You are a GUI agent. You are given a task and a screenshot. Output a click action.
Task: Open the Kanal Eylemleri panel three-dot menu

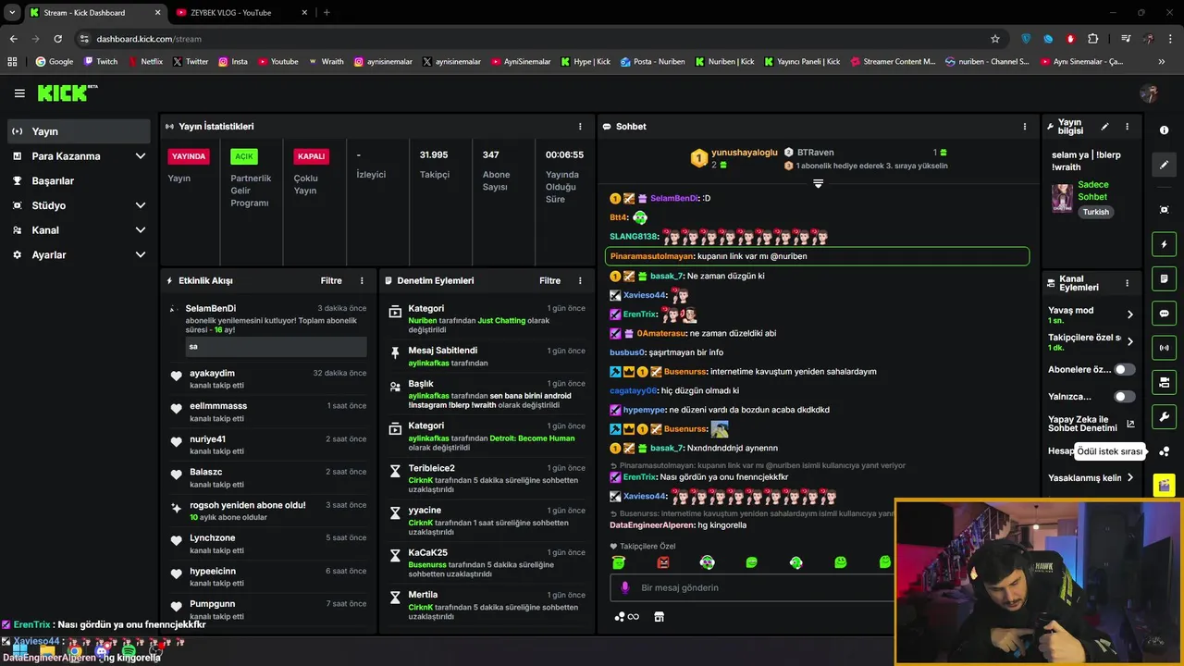click(x=1127, y=283)
